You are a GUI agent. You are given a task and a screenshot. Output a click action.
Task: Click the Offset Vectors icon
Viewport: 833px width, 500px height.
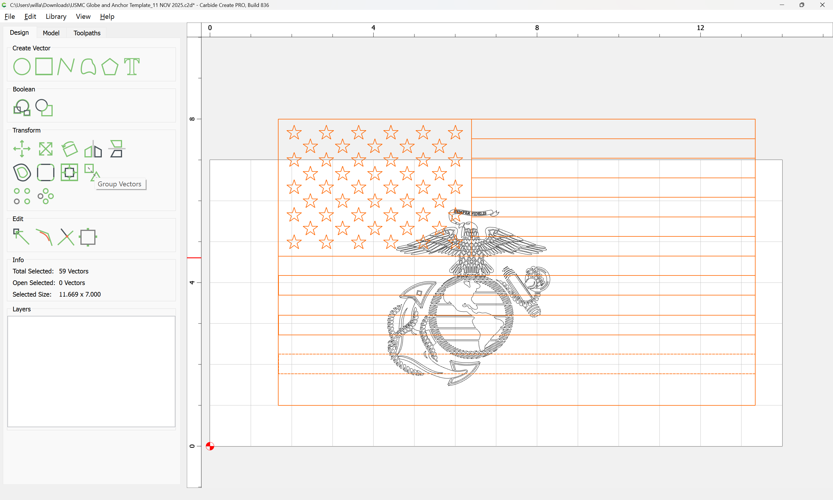pos(22,172)
